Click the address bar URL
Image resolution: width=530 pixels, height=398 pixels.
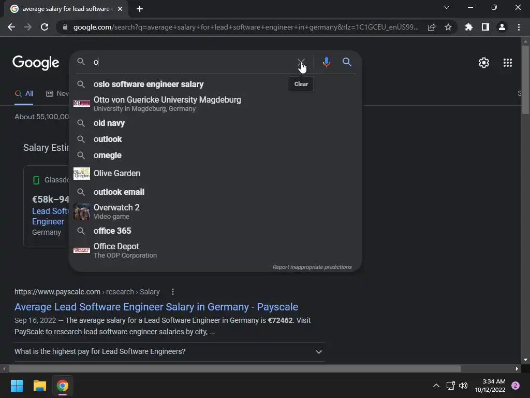tap(246, 27)
